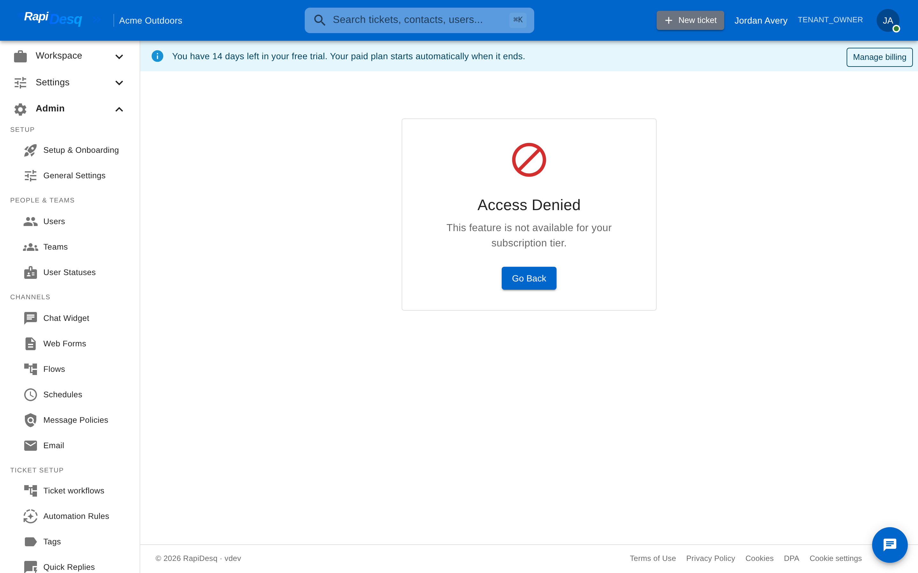Click the Email envelope icon
The image size is (918, 573).
click(x=30, y=446)
